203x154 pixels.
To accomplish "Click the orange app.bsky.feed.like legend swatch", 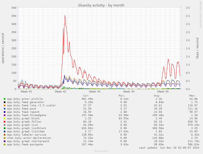I will [5, 105].
